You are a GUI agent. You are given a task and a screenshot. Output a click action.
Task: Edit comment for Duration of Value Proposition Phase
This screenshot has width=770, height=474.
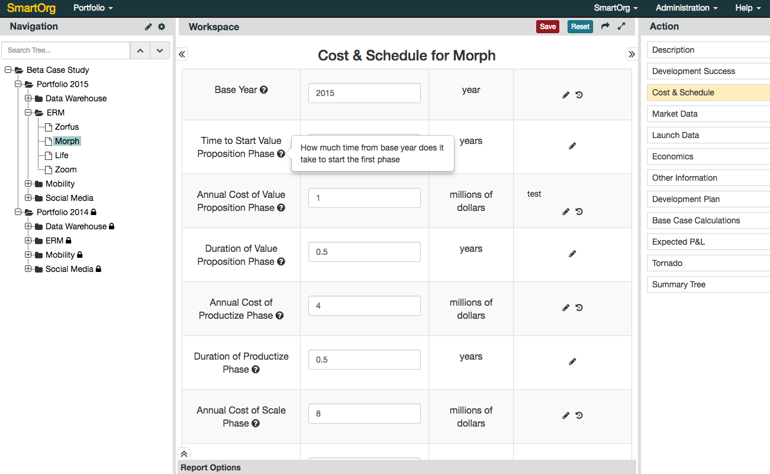point(572,254)
